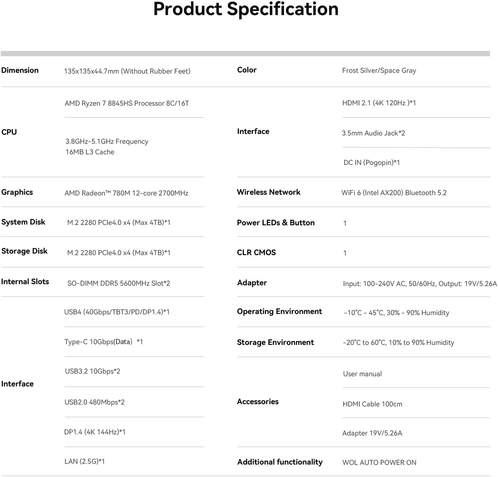This screenshot has height=477, width=498.
Task: Click the USB3.2 10Gbps entry
Action: click(93, 371)
